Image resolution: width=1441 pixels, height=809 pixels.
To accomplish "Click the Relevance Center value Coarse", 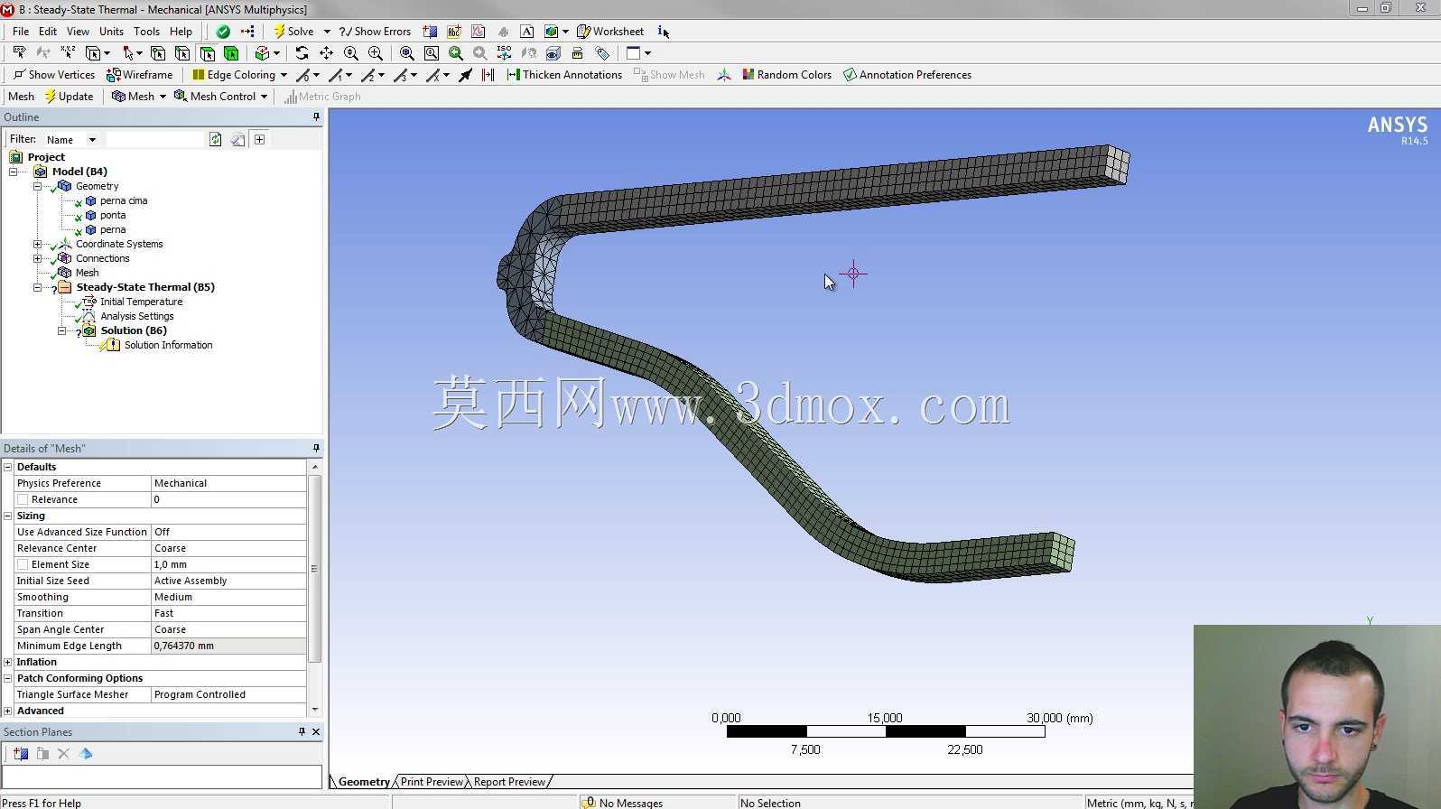I will [x=228, y=548].
